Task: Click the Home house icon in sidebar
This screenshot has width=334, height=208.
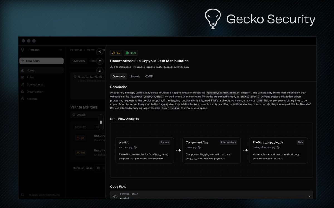Action: tap(23, 70)
